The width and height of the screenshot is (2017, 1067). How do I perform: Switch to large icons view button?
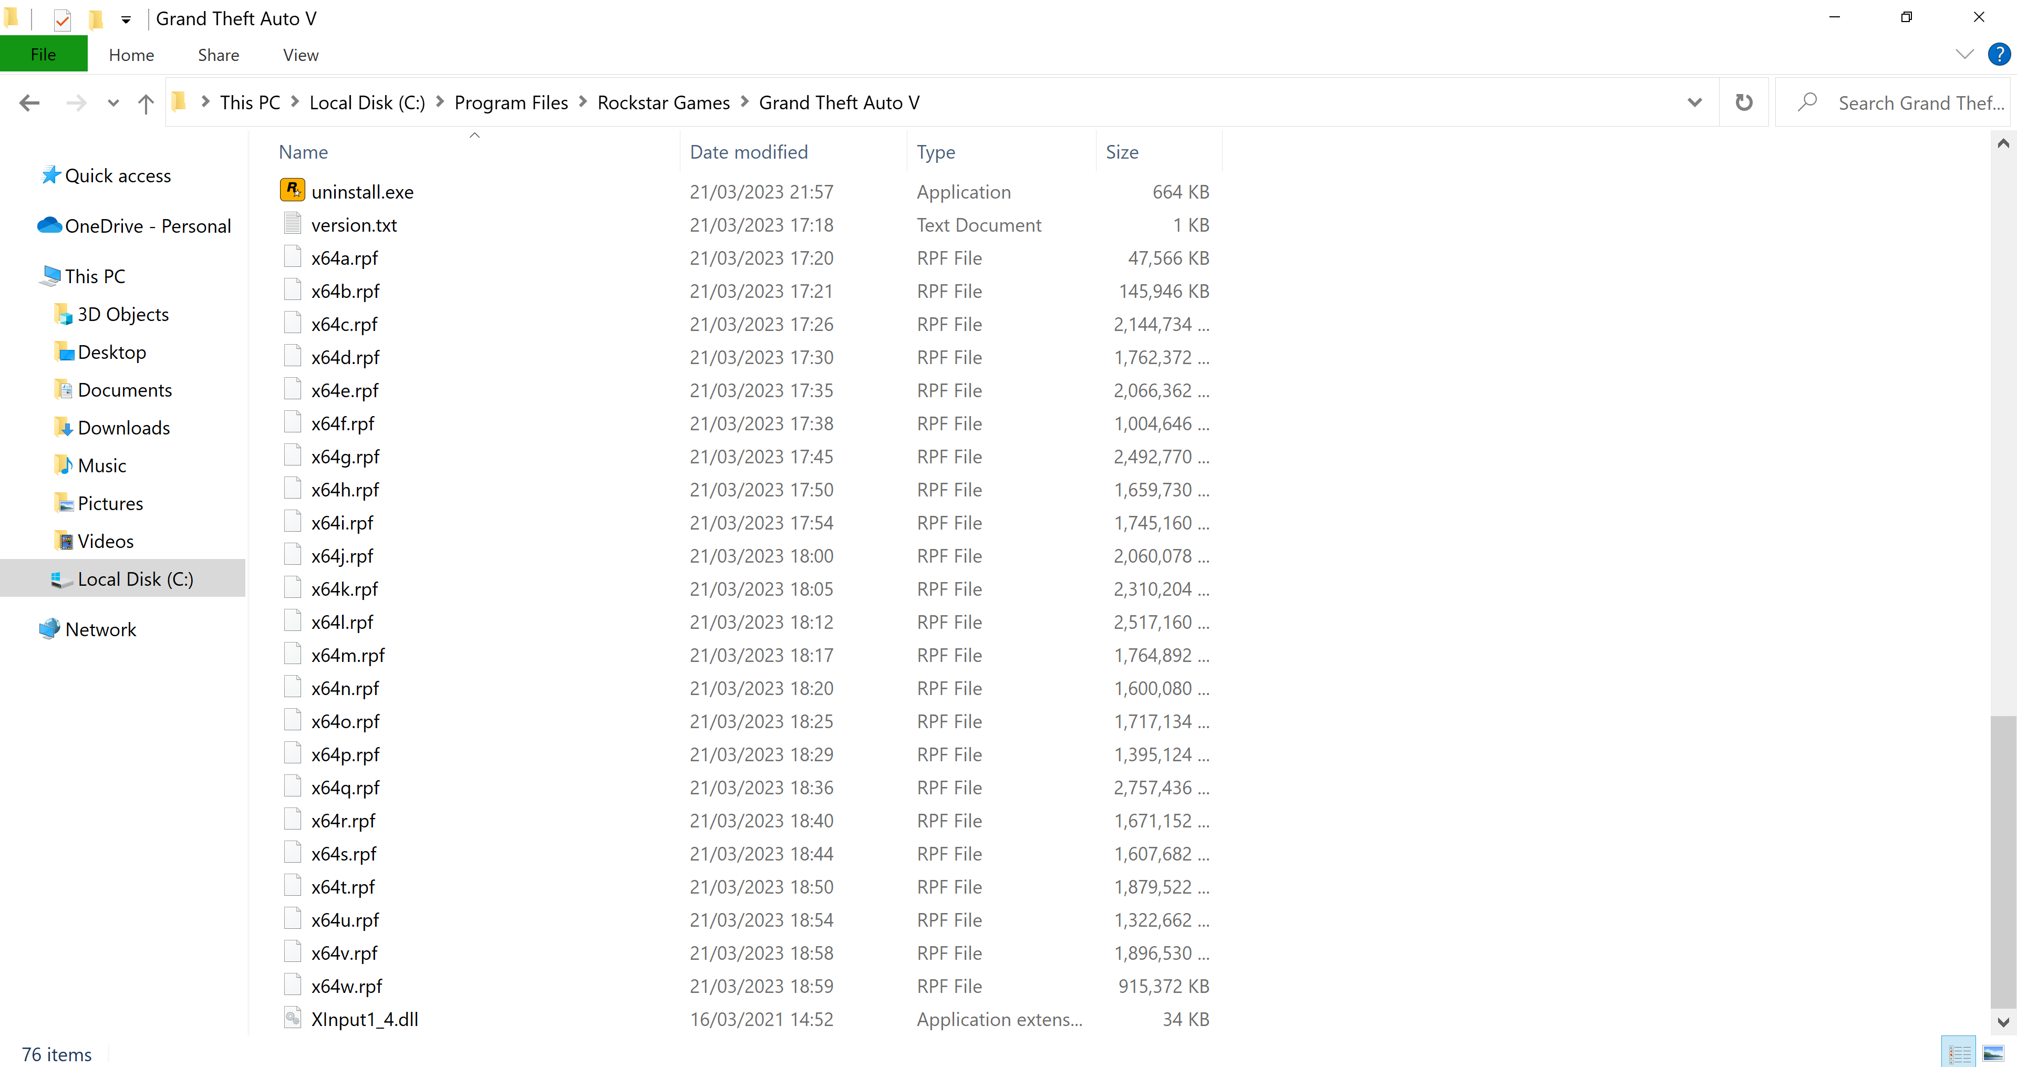coord(1993,1053)
